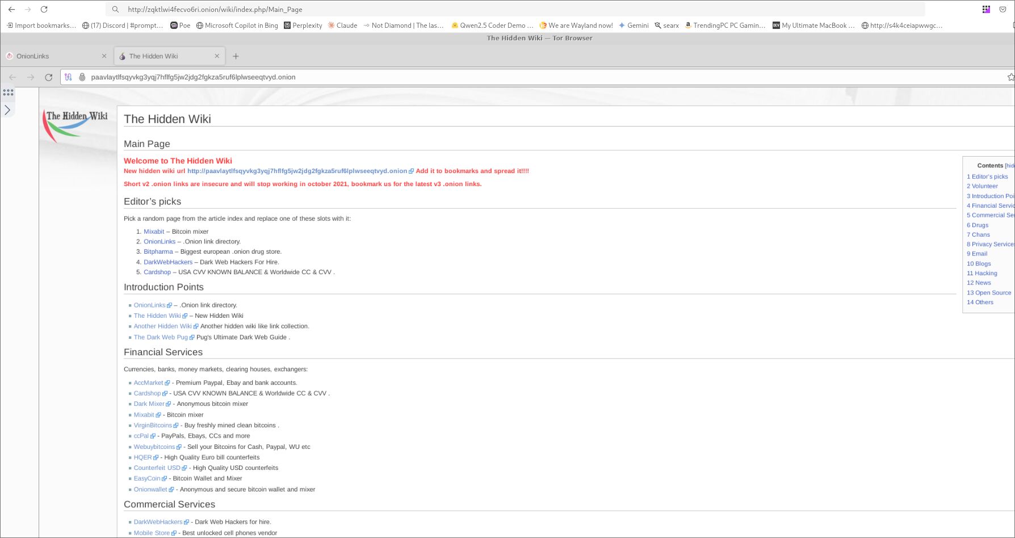Switch to the OnionLinks tab
Screen dimensions: 1015x538
51,56
